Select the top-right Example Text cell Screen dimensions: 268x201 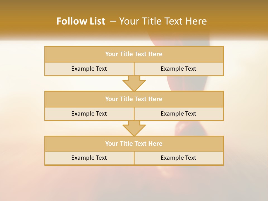179,69
